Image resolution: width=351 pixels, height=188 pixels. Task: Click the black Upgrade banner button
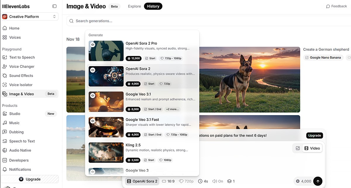coord(314,136)
